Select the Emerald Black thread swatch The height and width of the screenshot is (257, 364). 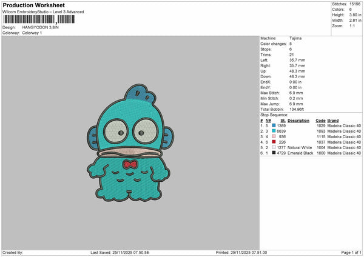point(274,153)
